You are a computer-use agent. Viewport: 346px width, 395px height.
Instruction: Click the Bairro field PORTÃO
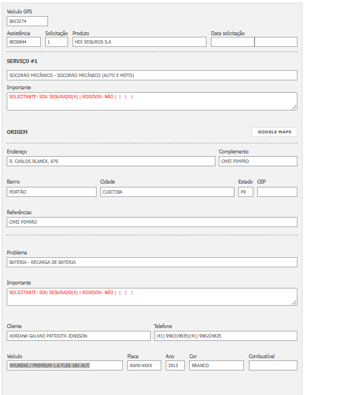(51, 192)
